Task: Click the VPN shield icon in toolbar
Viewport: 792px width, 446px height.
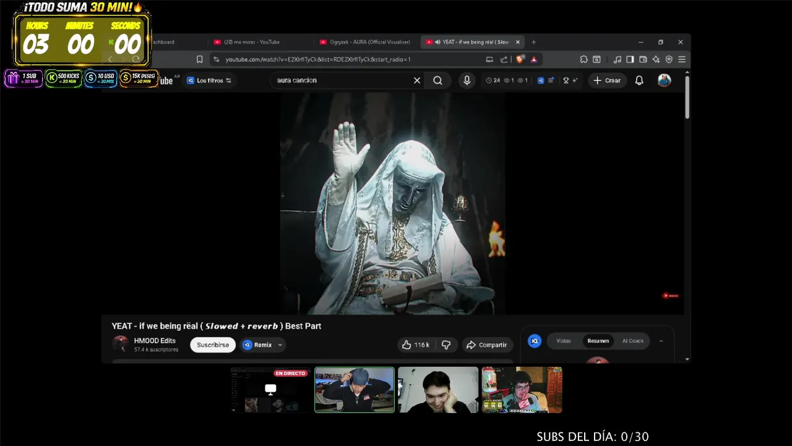Action: pyautogui.click(x=669, y=59)
